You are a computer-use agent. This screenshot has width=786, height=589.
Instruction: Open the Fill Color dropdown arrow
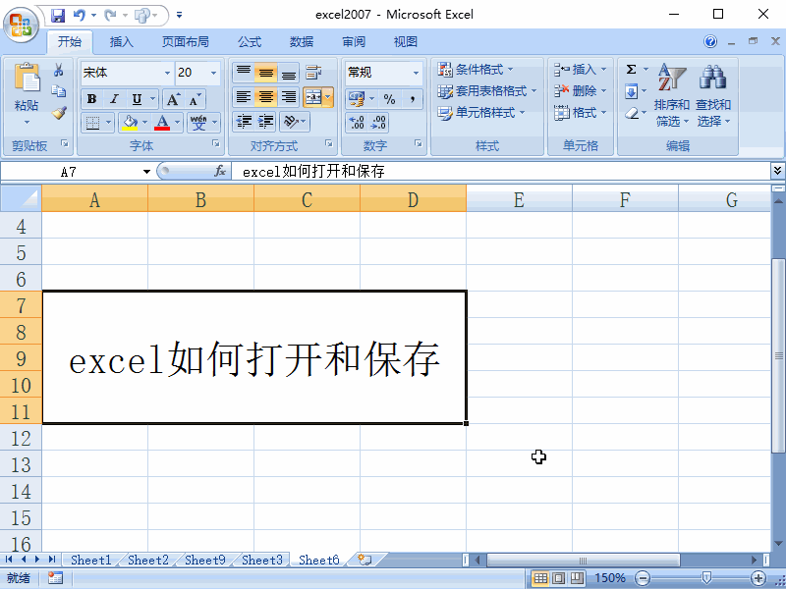coord(145,123)
